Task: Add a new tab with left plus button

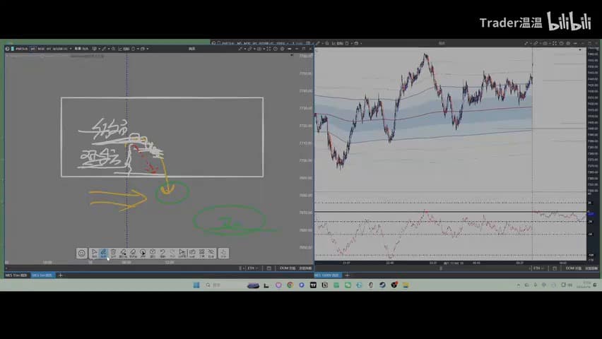Action: pyautogui.click(x=60, y=275)
